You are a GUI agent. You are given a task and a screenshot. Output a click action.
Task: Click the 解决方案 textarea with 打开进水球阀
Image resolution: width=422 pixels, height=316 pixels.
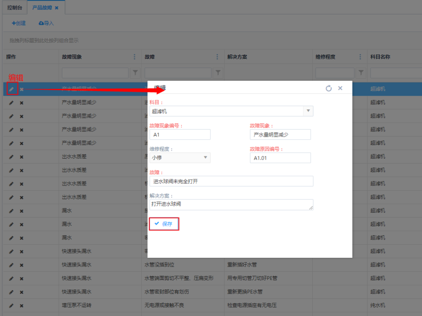(231, 204)
